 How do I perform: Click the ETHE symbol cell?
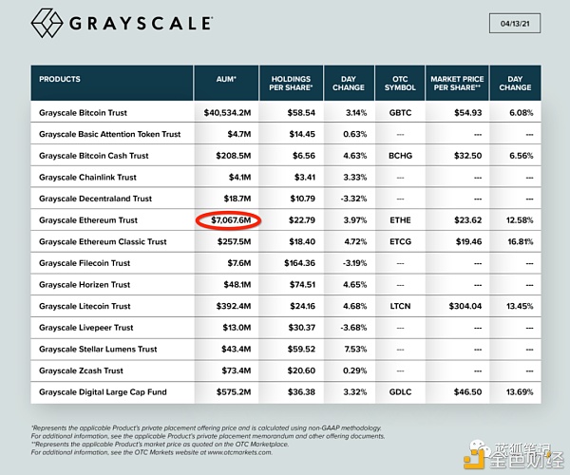(400, 220)
